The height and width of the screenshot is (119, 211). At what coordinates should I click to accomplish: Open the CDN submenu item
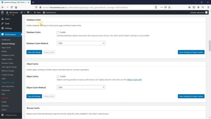pyautogui.click(x=4, y=79)
